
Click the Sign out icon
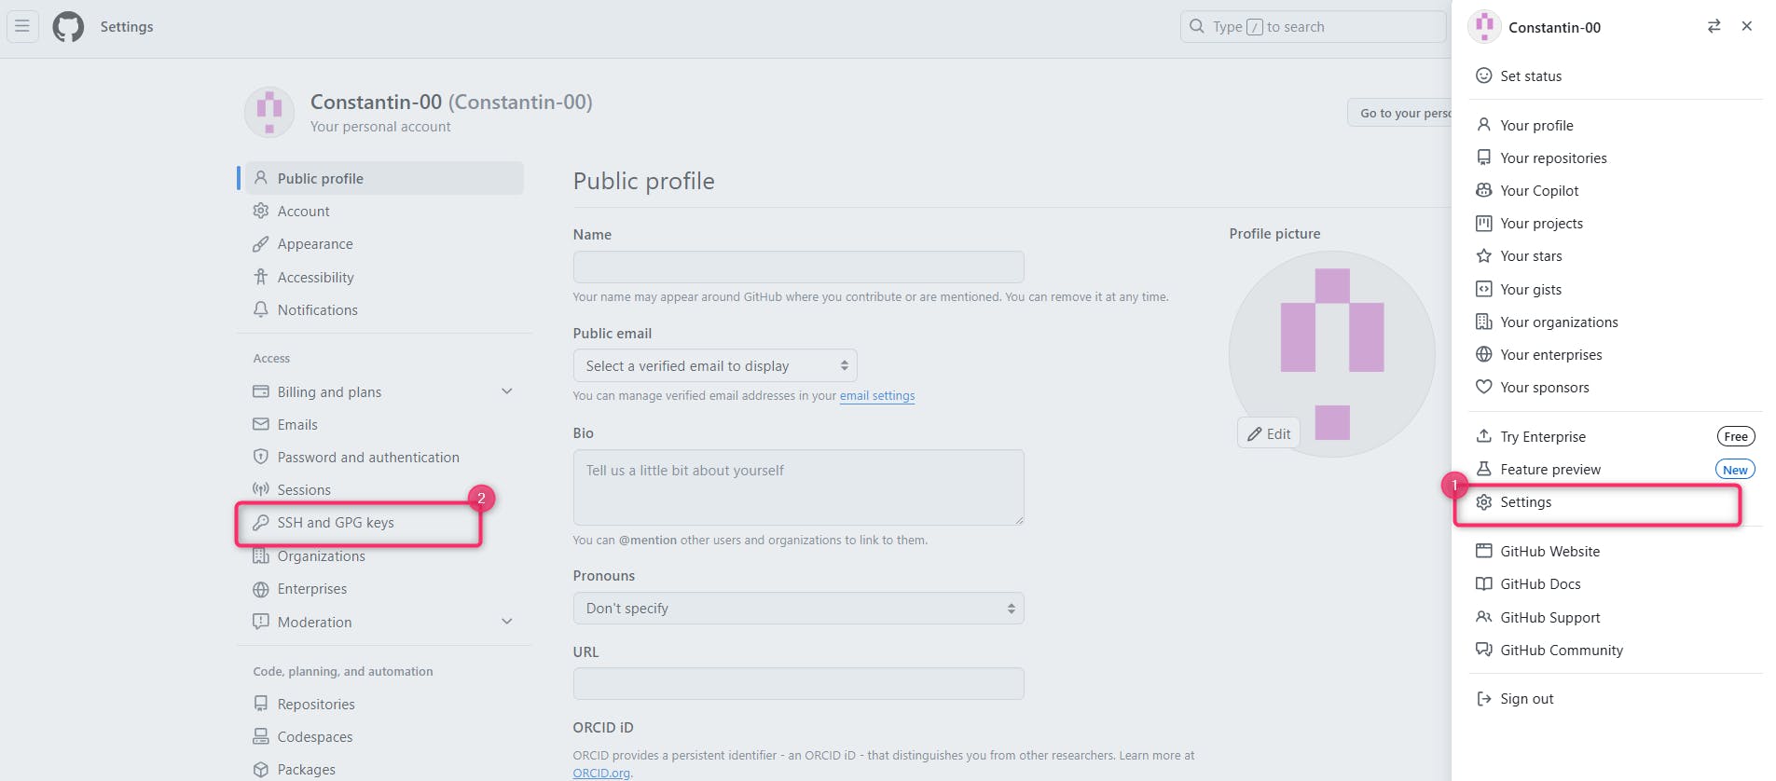pyautogui.click(x=1483, y=698)
